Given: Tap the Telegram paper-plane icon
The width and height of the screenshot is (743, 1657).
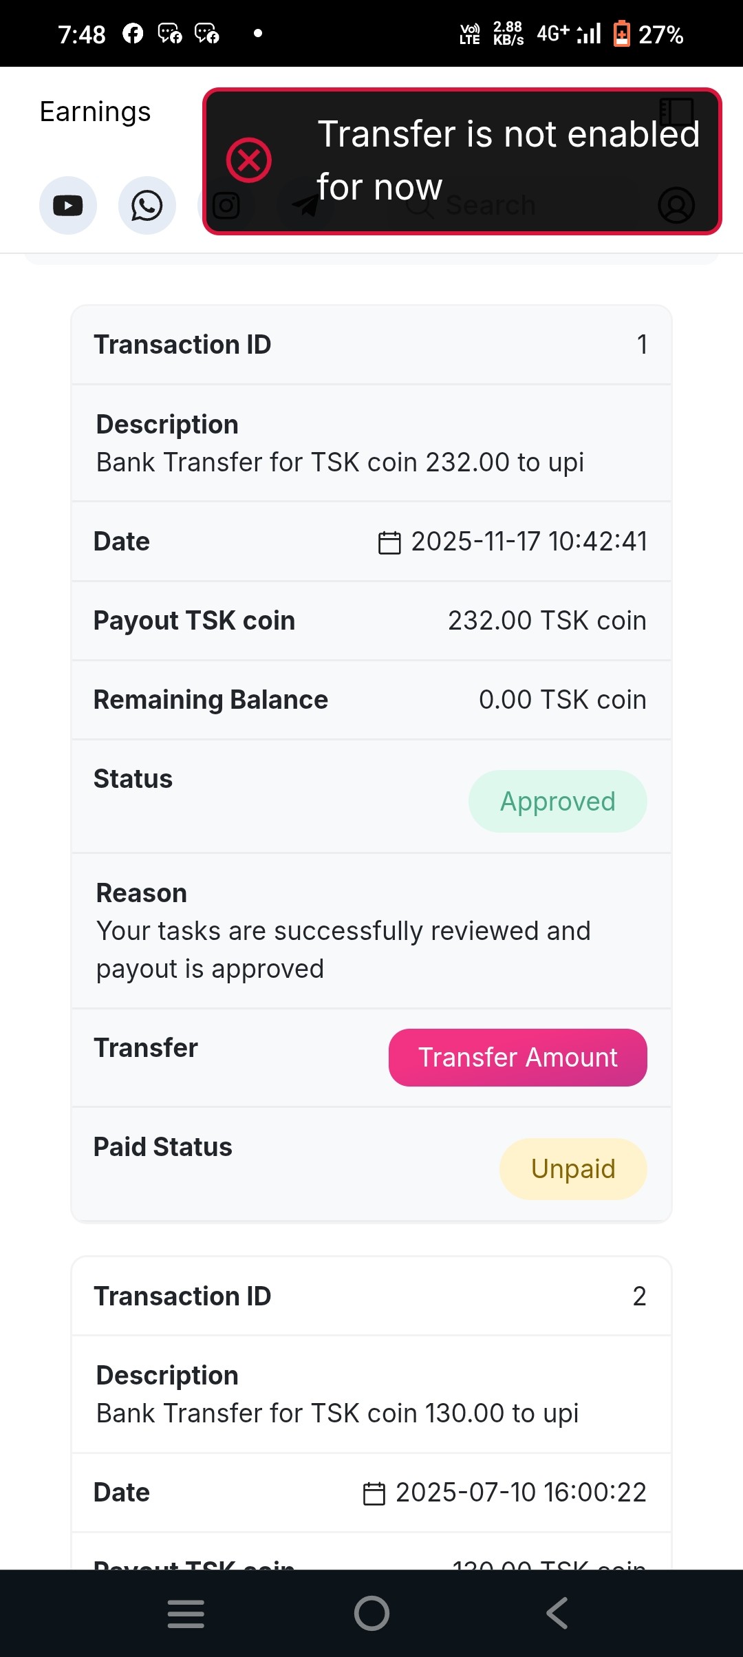Looking at the screenshot, I should (305, 206).
